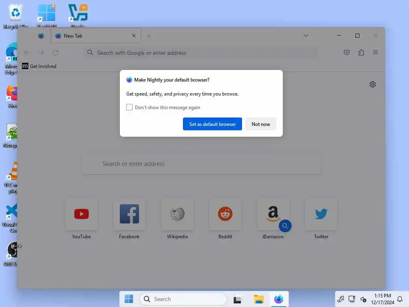Open a new tab with plus button
The height and width of the screenshot is (307, 409).
pos(149,36)
